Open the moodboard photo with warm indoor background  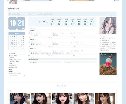click(x=105, y=99)
